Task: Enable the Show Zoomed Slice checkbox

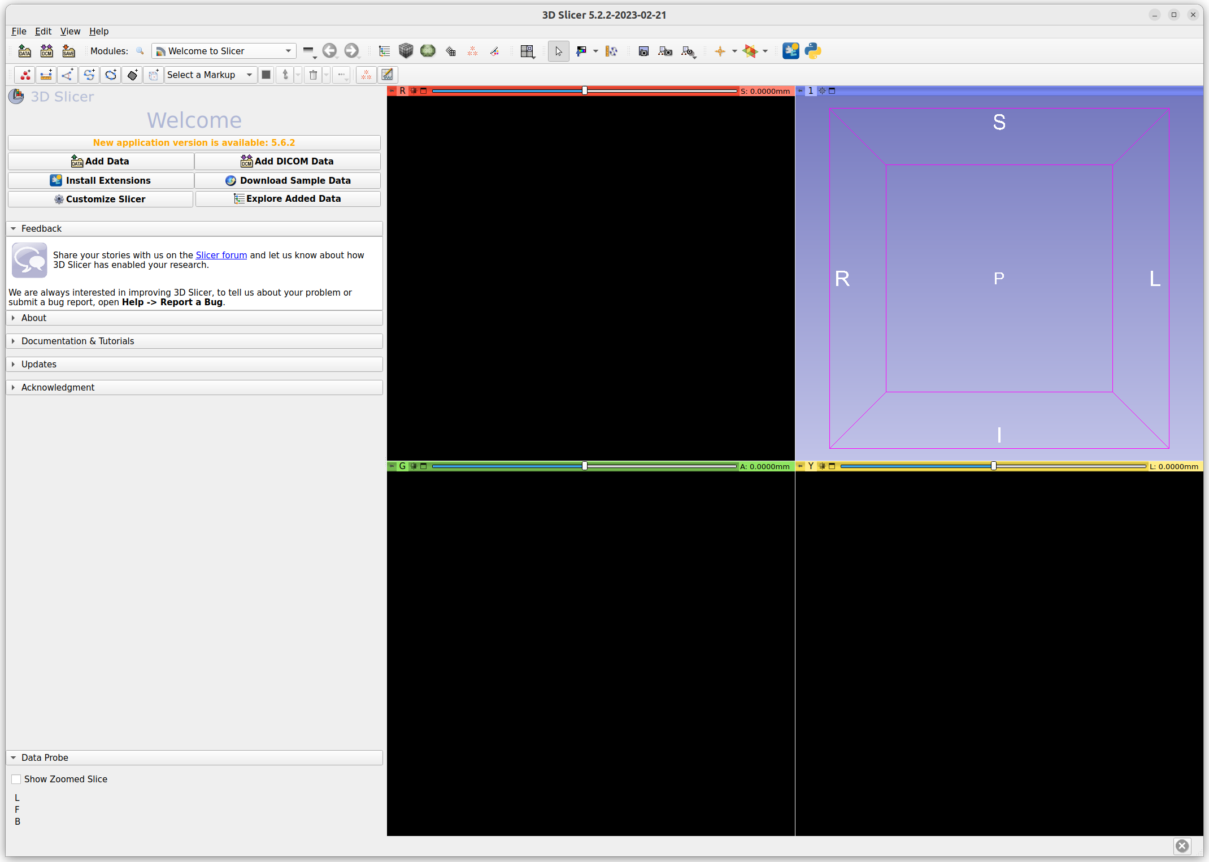Action: 16,779
